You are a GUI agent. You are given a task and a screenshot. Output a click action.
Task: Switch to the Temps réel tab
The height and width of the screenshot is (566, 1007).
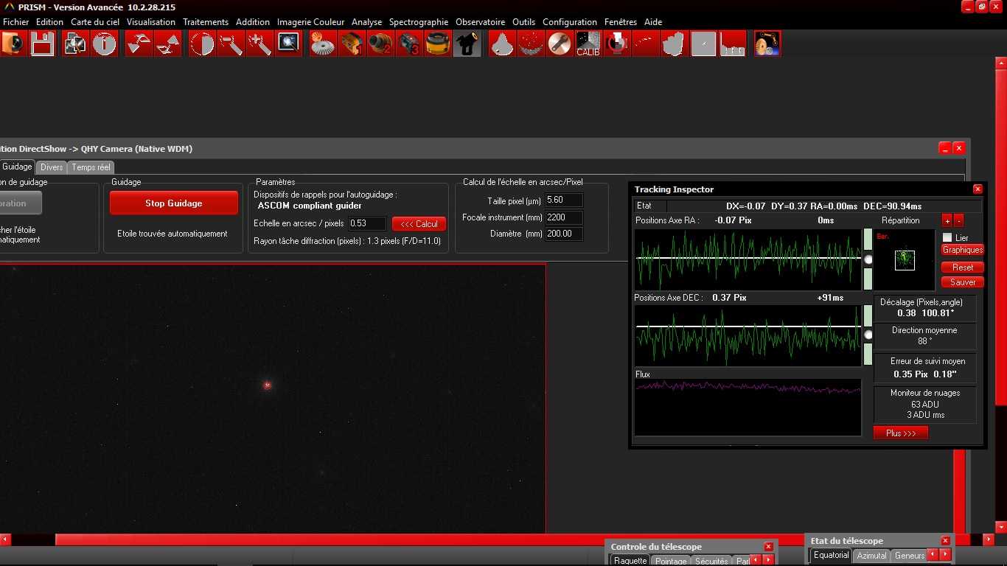(x=91, y=167)
